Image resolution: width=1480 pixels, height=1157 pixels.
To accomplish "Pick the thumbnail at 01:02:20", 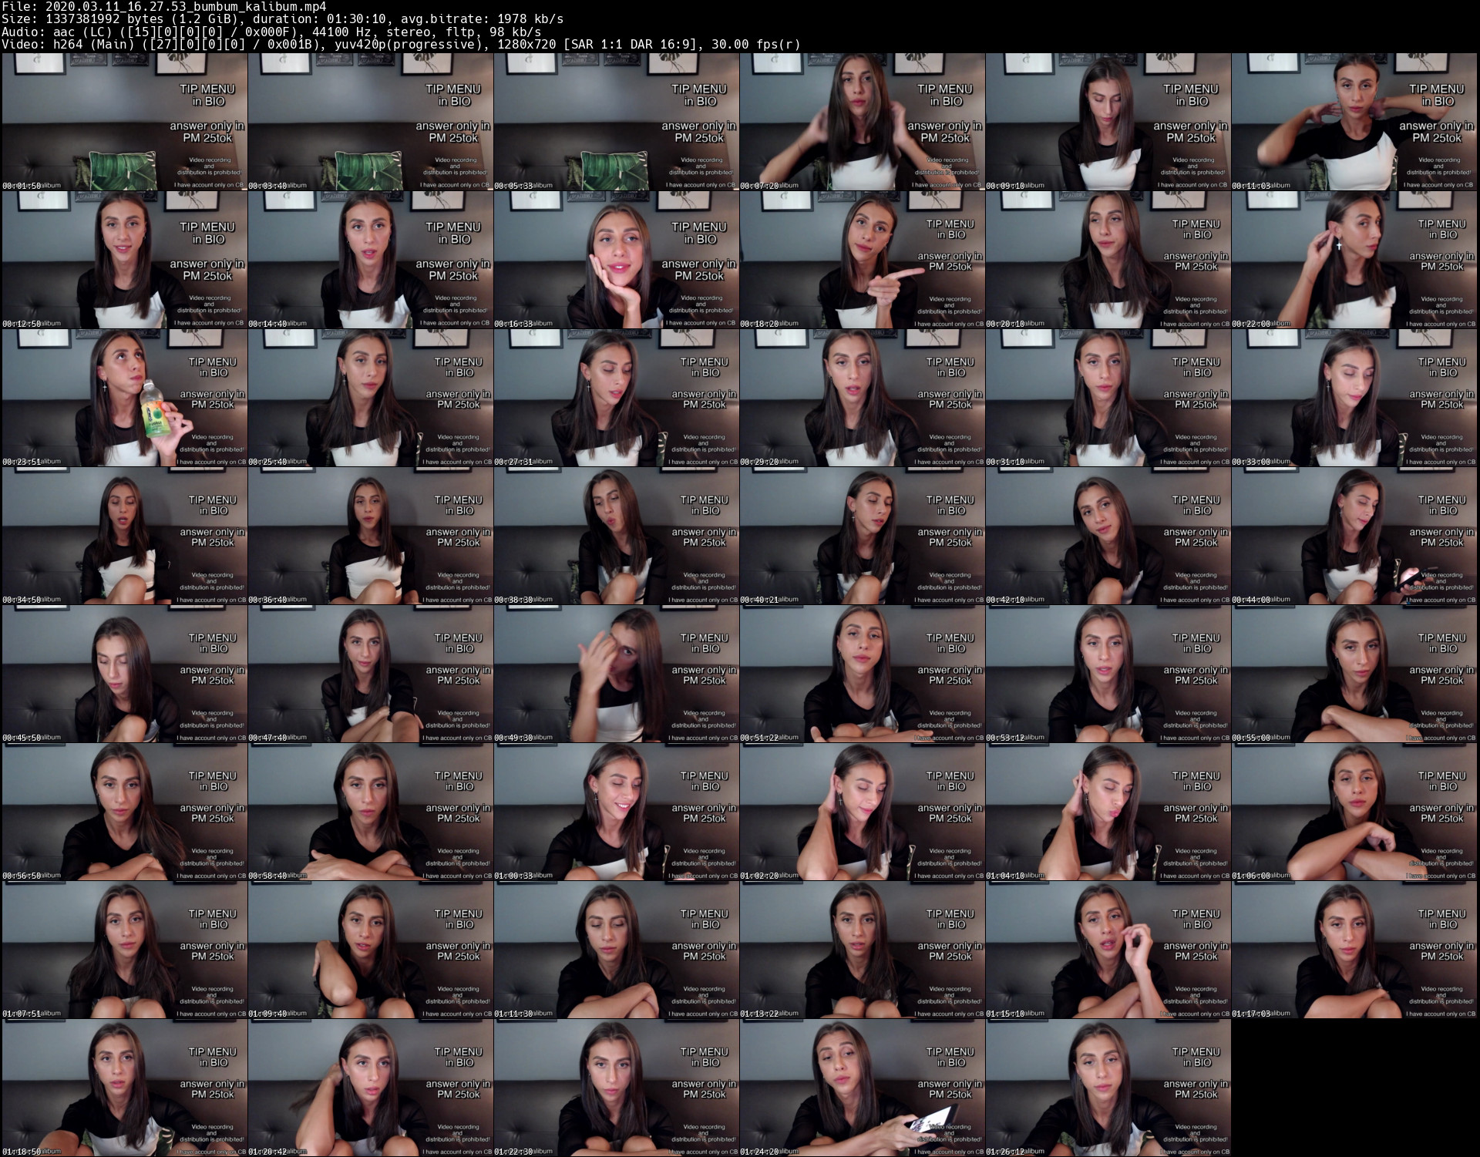I will pyautogui.click(x=863, y=812).
